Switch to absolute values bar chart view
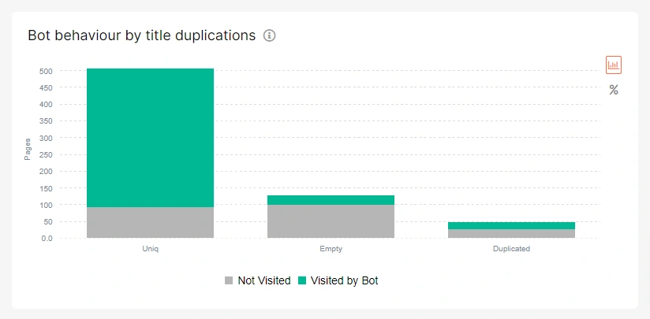 pos(614,65)
